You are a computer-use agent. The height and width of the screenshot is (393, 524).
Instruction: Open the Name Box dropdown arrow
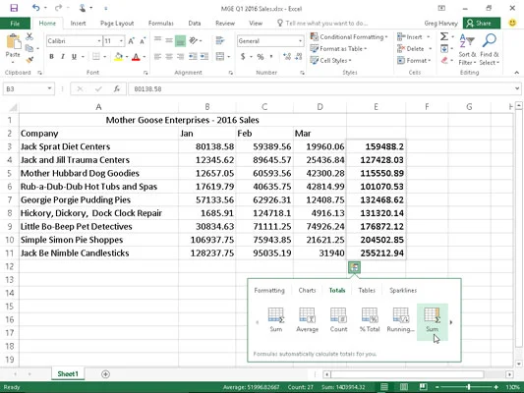tap(49, 88)
